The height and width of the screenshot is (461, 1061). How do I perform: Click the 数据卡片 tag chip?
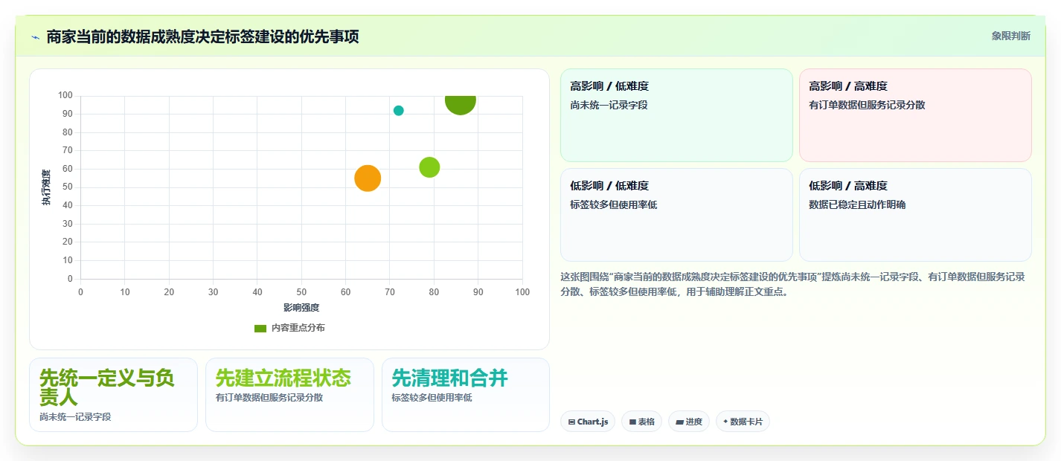(743, 422)
